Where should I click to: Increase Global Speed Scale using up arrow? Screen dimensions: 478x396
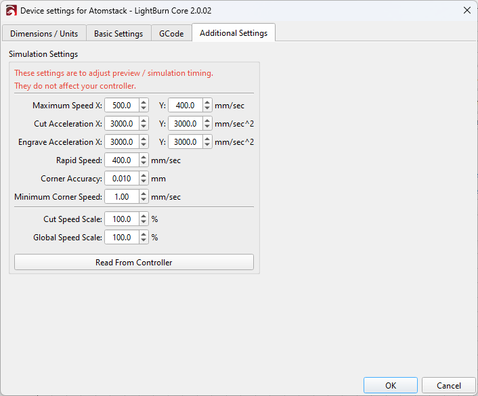pos(144,234)
